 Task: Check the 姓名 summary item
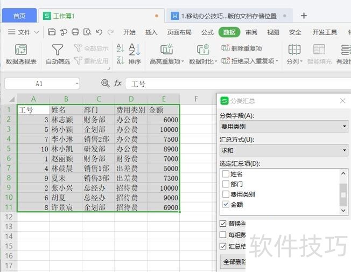226,173
